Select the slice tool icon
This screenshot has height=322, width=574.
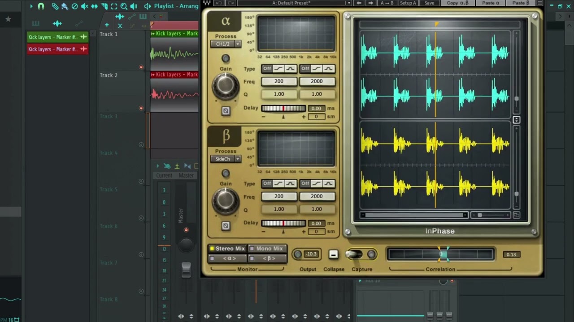click(x=104, y=6)
